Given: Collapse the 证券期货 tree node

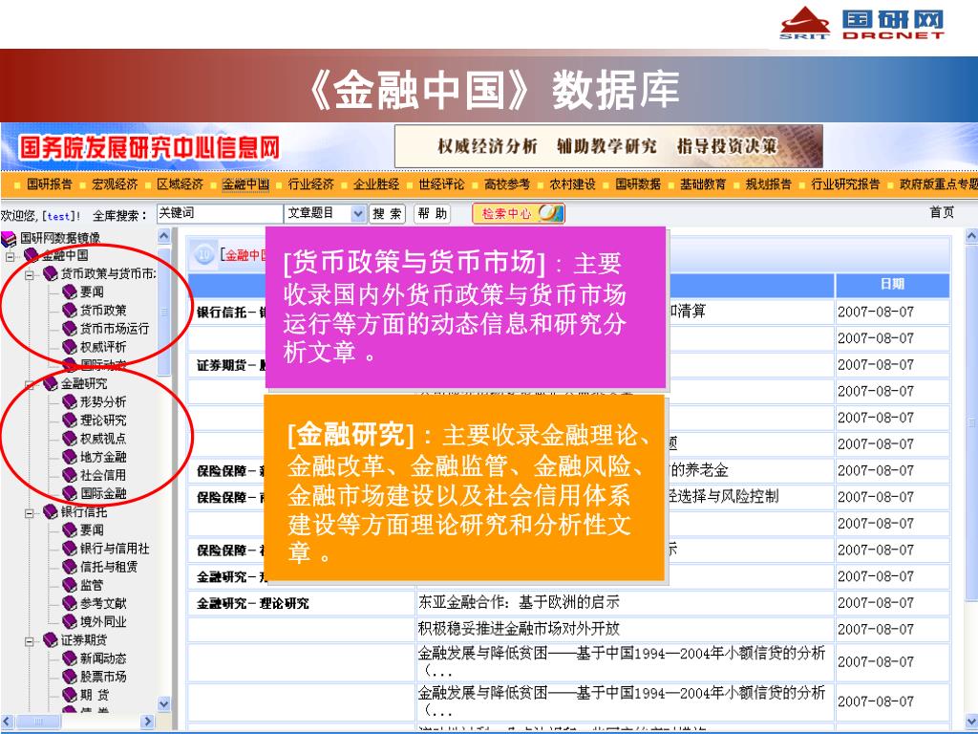Looking at the screenshot, I should (x=30, y=641).
